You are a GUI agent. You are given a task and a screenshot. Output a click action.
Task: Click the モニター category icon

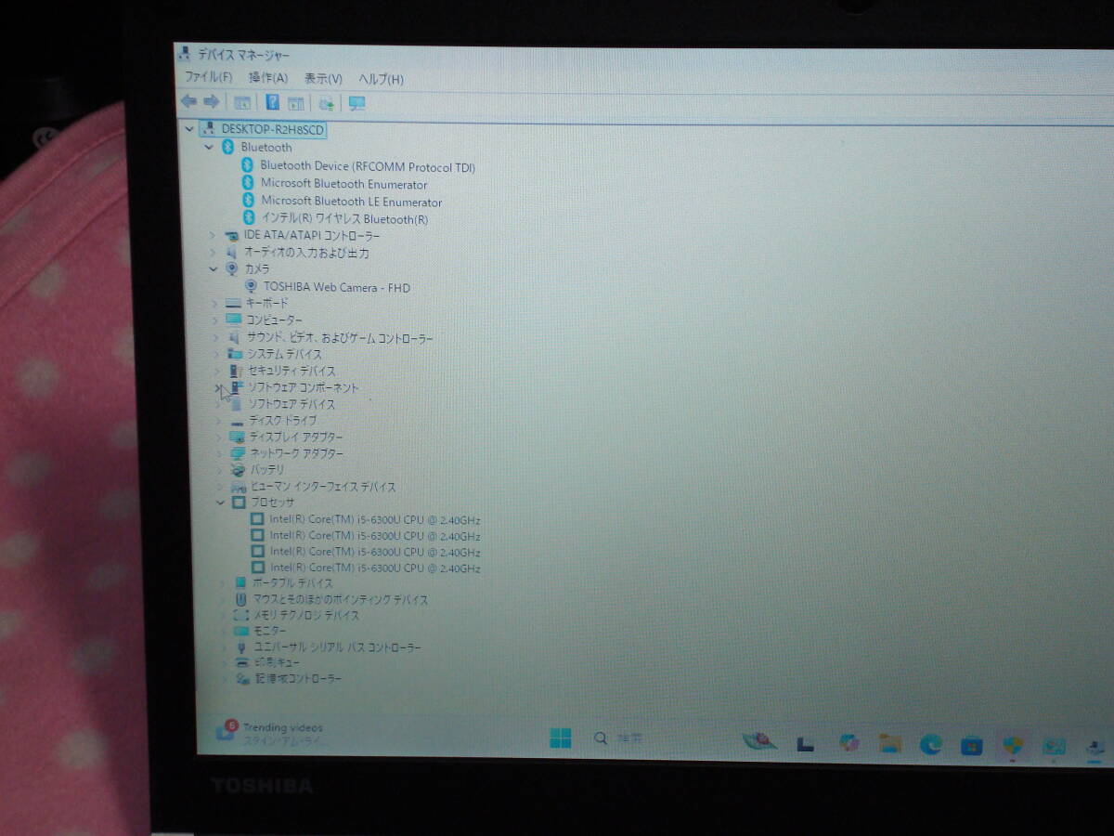click(241, 631)
